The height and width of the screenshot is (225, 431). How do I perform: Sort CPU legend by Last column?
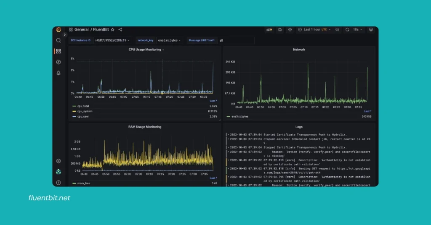click(x=213, y=101)
